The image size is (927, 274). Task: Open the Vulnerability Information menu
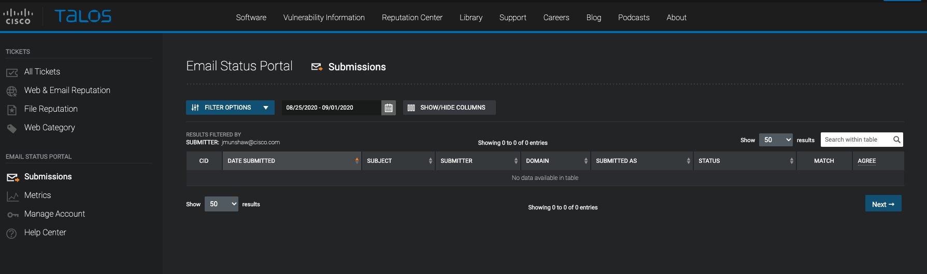(324, 18)
